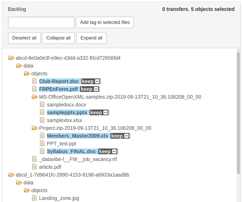Click Add tag to selected files
243x202 pixels.
[x=105, y=22]
